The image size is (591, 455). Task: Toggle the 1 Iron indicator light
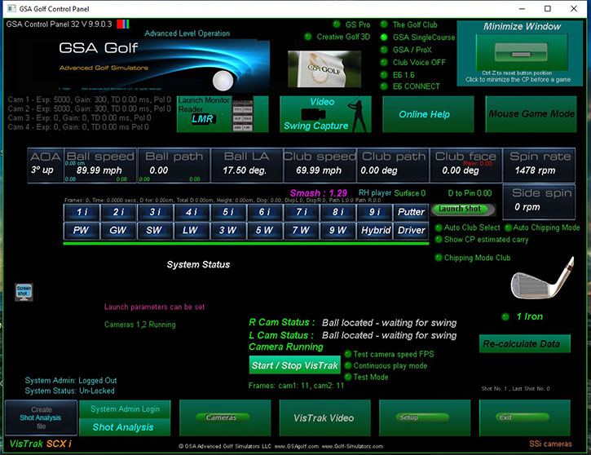point(505,316)
